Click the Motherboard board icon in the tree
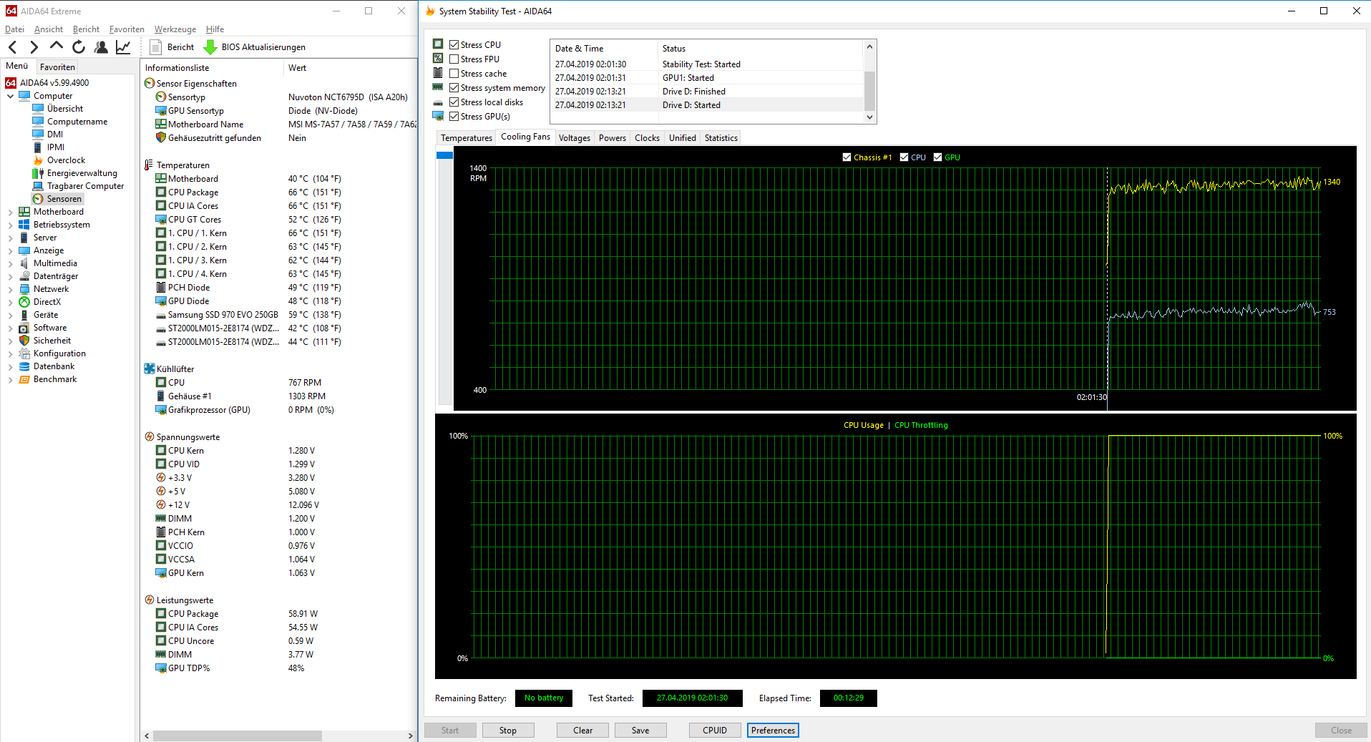 (x=24, y=212)
